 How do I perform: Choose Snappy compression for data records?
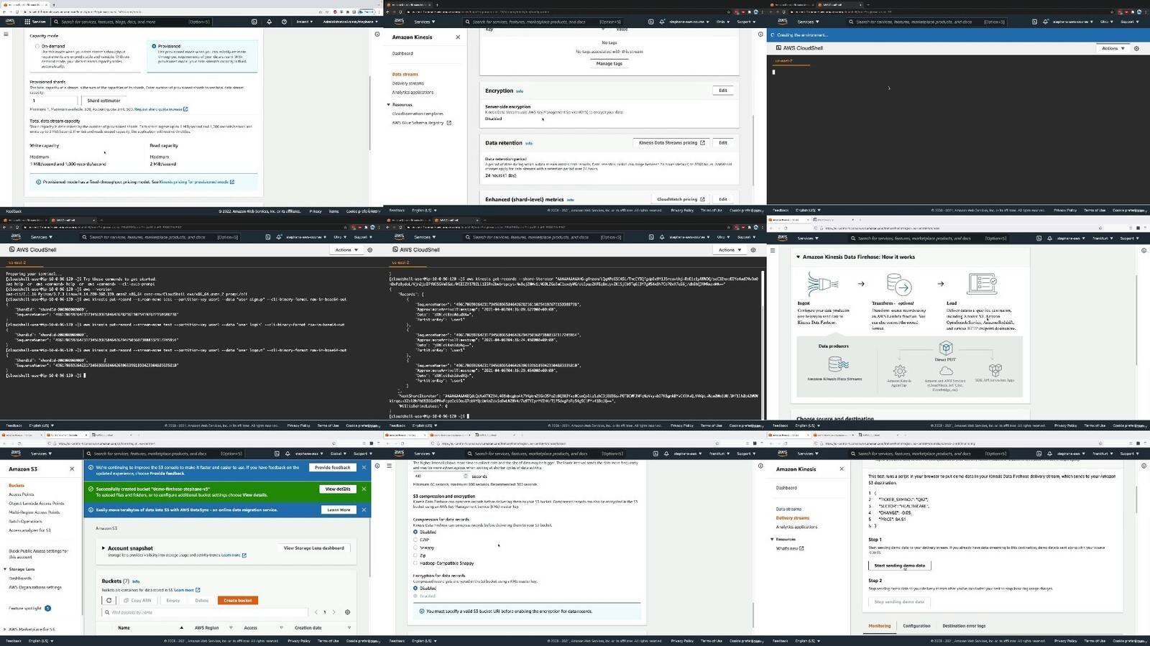[415, 548]
